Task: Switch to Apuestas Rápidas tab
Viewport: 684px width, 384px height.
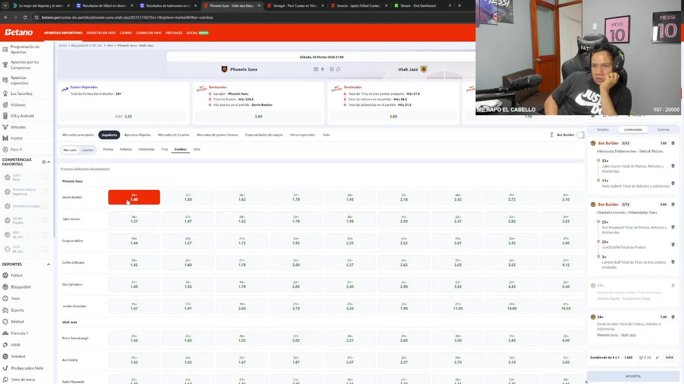Action: (x=137, y=135)
